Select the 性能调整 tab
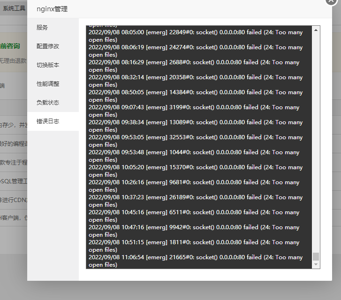This screenshot has height=300, width=341. (x=53, y=84)
